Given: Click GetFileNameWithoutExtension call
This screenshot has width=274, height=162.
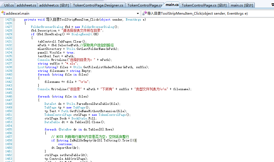Looking at the screenshot, I should [x=93, y=111].
